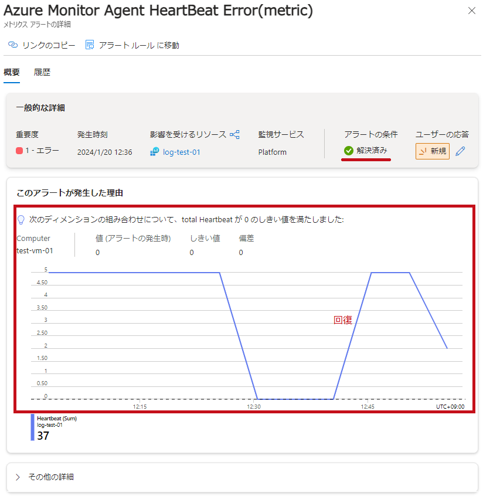Click the 影響を受けるリソース label
Viewport: 483px width, 496px height.
click(188, 134)
